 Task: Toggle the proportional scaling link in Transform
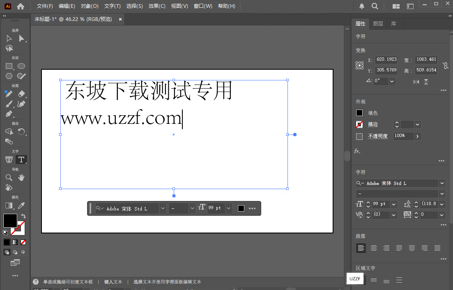click(x=446, y=65)
